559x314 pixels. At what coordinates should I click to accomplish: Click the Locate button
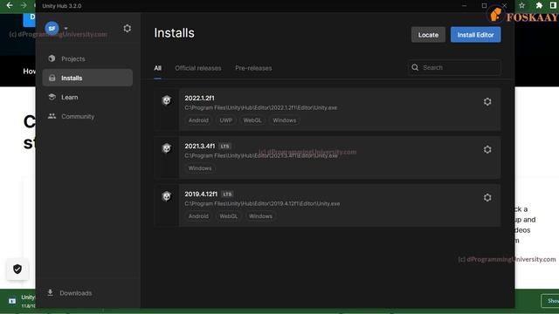click(x=428, y=35)
